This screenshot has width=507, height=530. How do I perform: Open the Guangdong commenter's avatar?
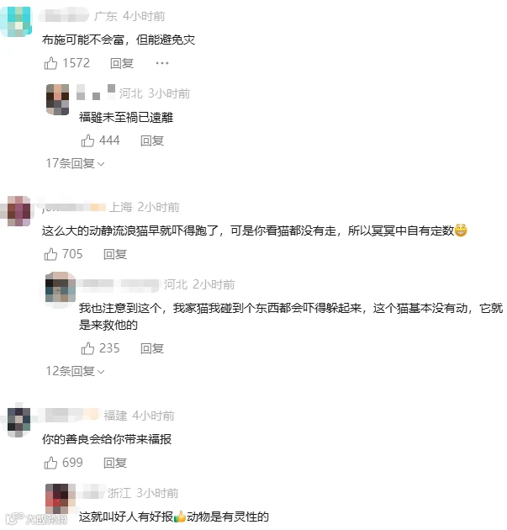(x=16, y=21)
